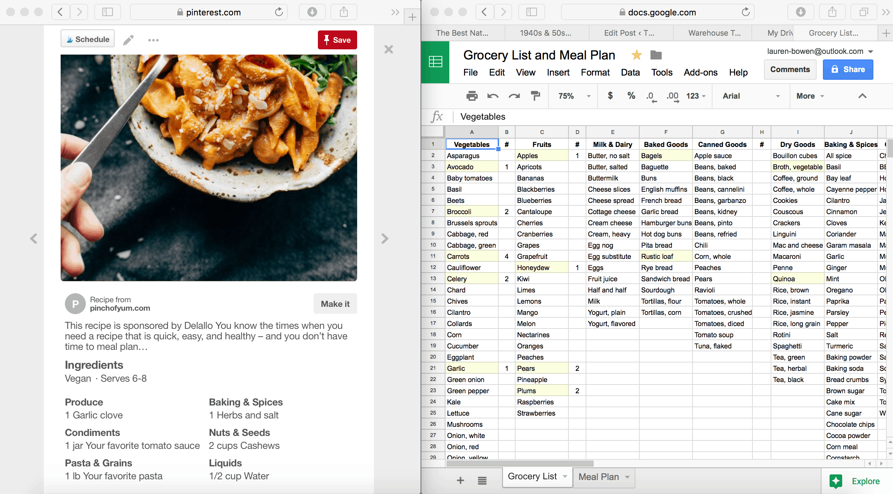This screenshot has width=893, height=494.
Task: Close the pin with the X icon
Action: pos(389,49)
